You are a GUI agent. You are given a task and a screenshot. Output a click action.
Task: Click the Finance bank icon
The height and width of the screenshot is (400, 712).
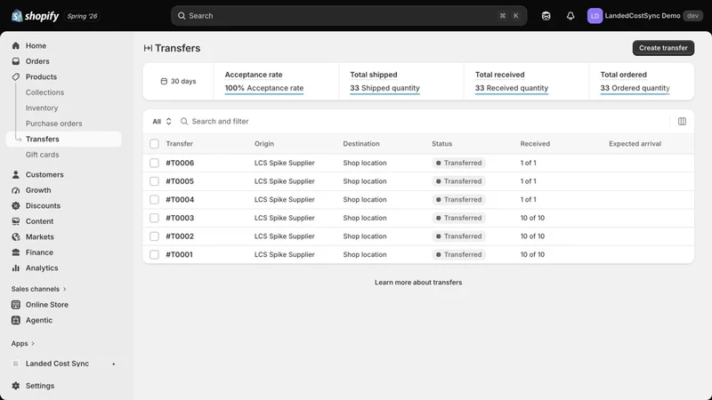point(16,252)
